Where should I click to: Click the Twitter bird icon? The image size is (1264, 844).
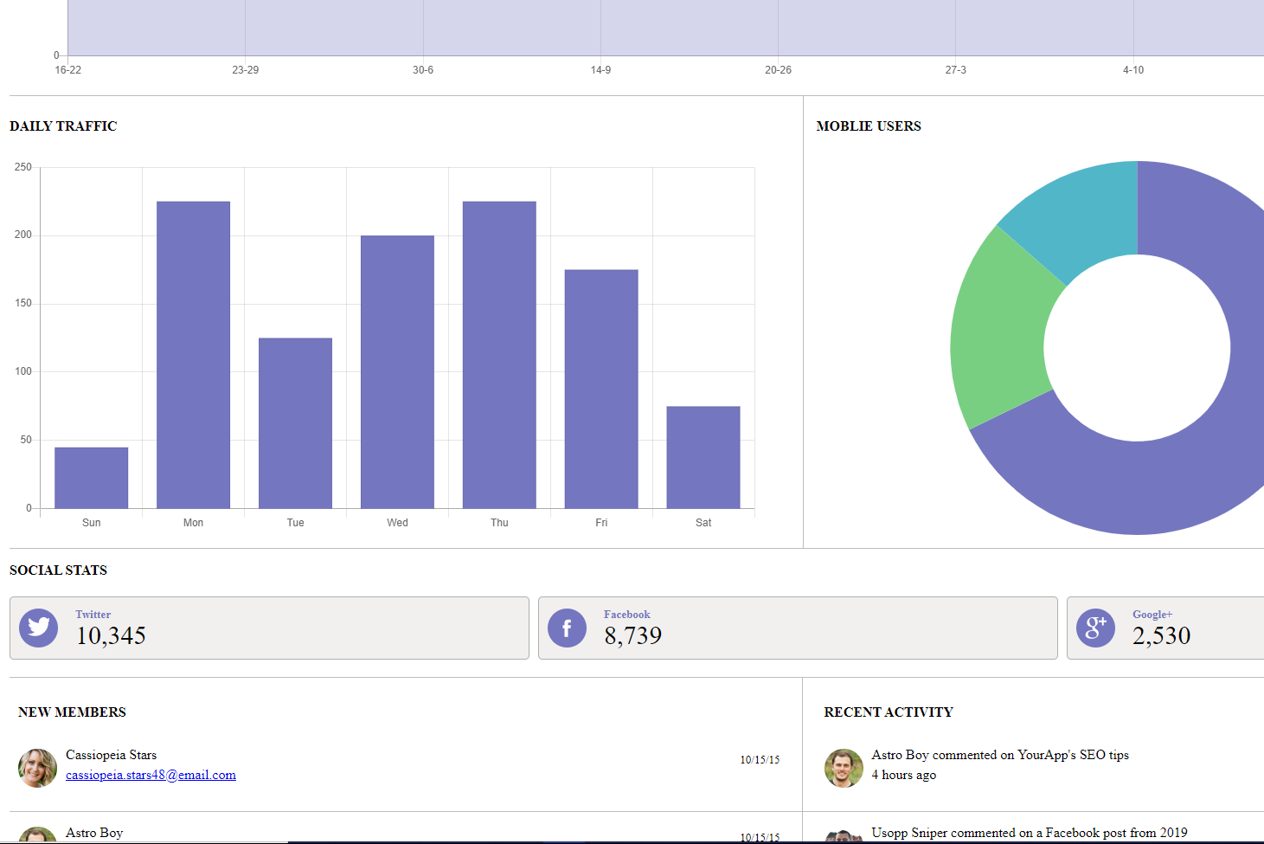click(39, 628)
